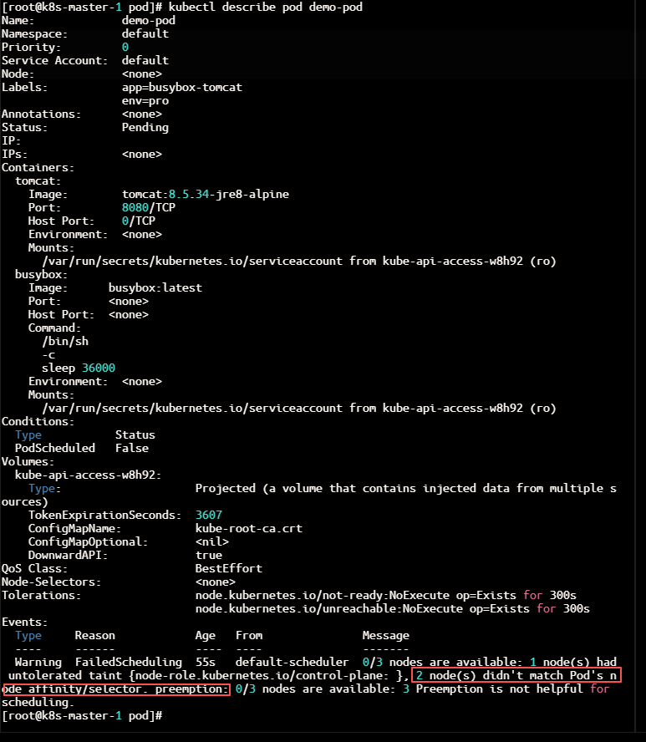646x742 pixels.
Task: Click the QoS Class BestEffort value
Action: 229,568
